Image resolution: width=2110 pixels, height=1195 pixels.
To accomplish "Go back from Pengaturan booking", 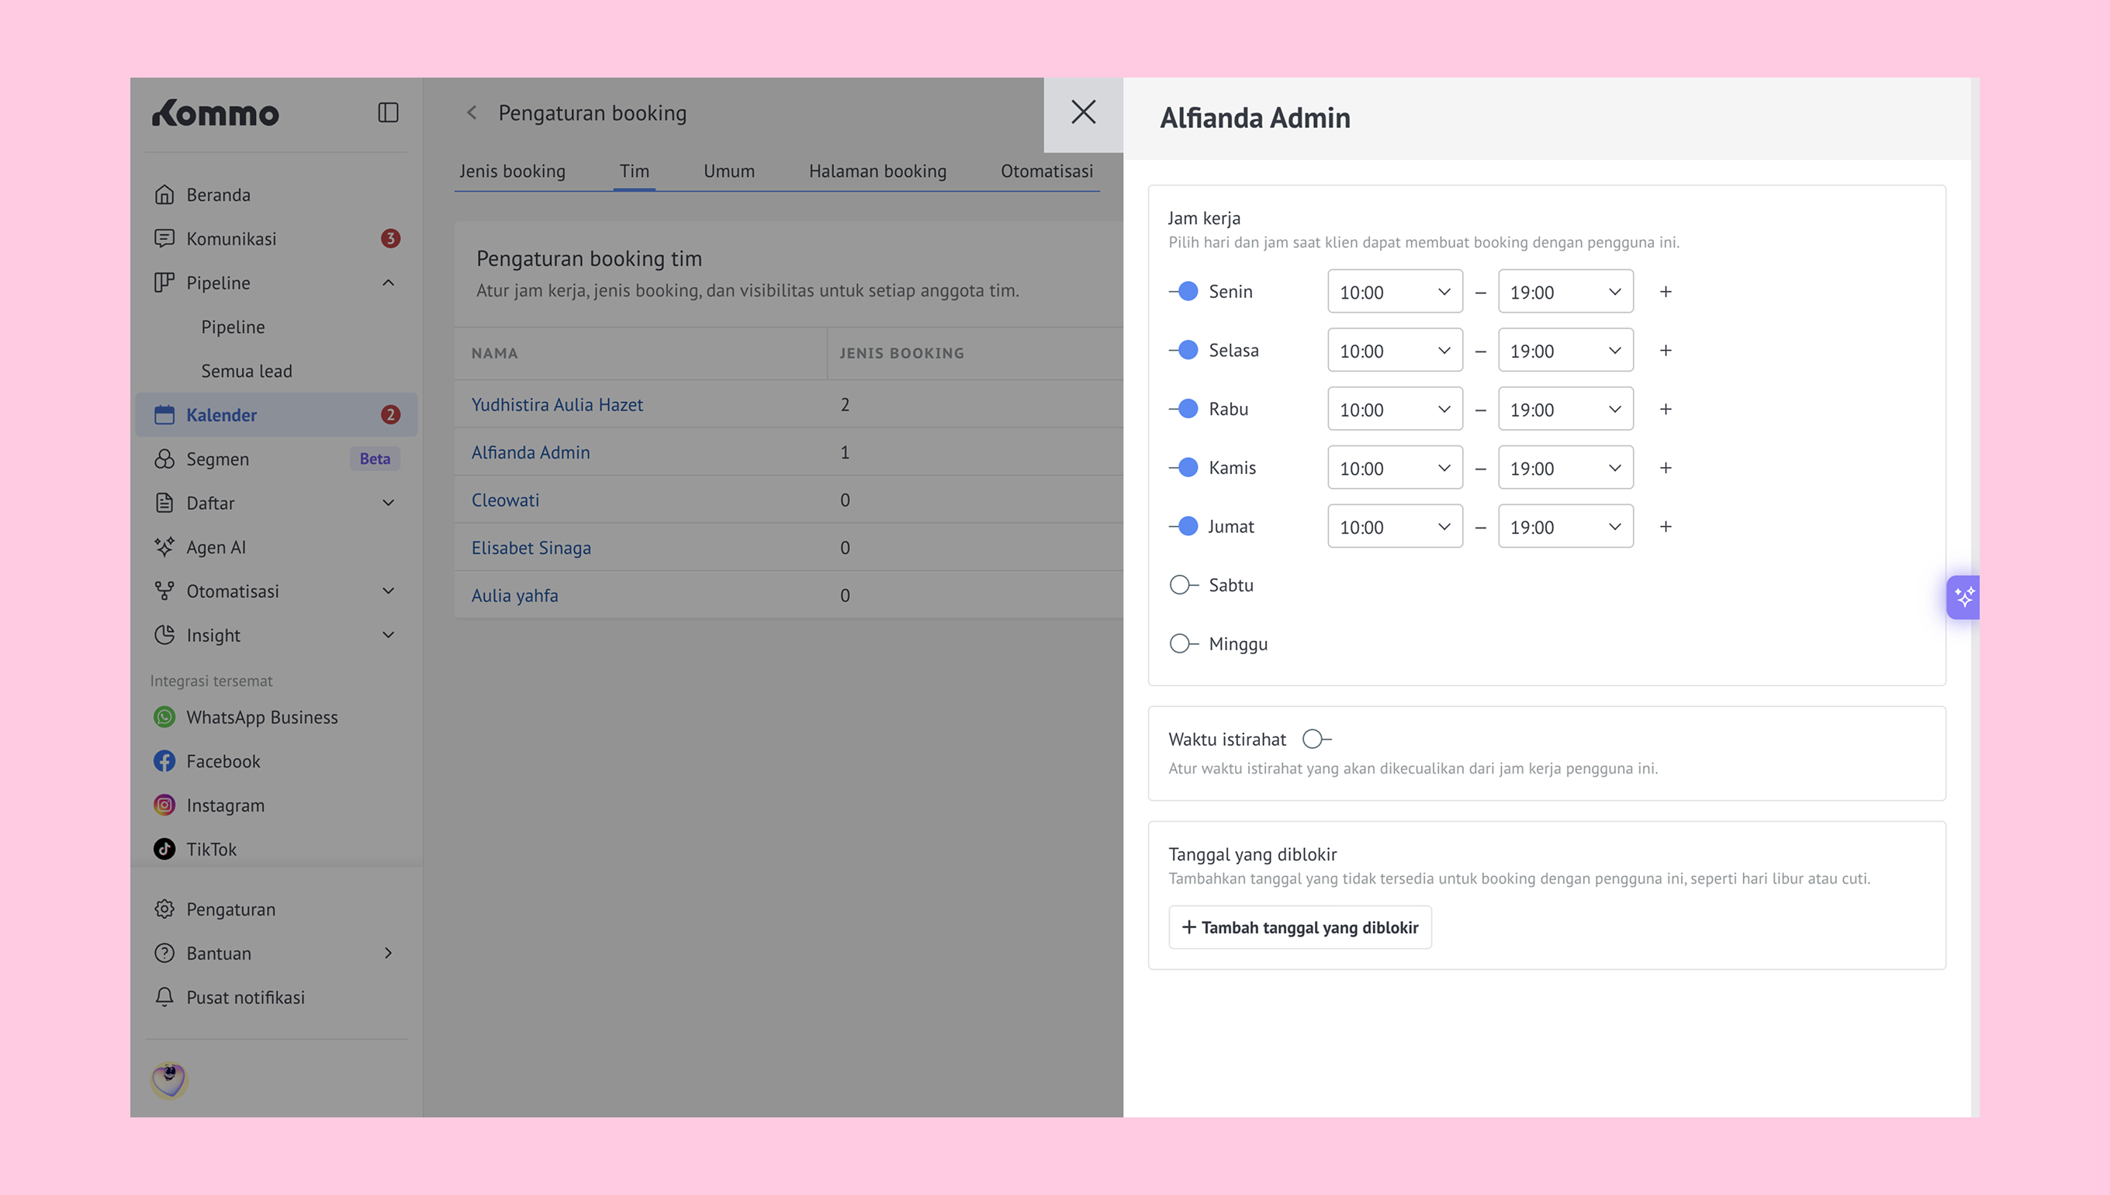I will click(472, 113).
